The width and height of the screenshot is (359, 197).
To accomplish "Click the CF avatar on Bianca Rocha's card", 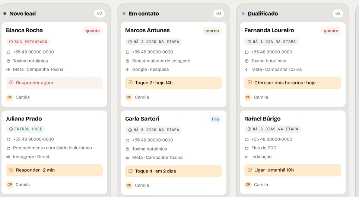I will click(x=10, y=97).
